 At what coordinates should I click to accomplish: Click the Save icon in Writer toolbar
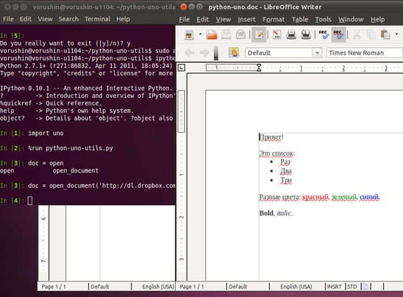(226, 35)
